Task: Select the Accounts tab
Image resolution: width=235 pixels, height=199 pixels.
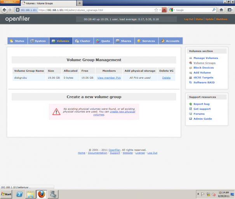Action: tap(171, 41)
